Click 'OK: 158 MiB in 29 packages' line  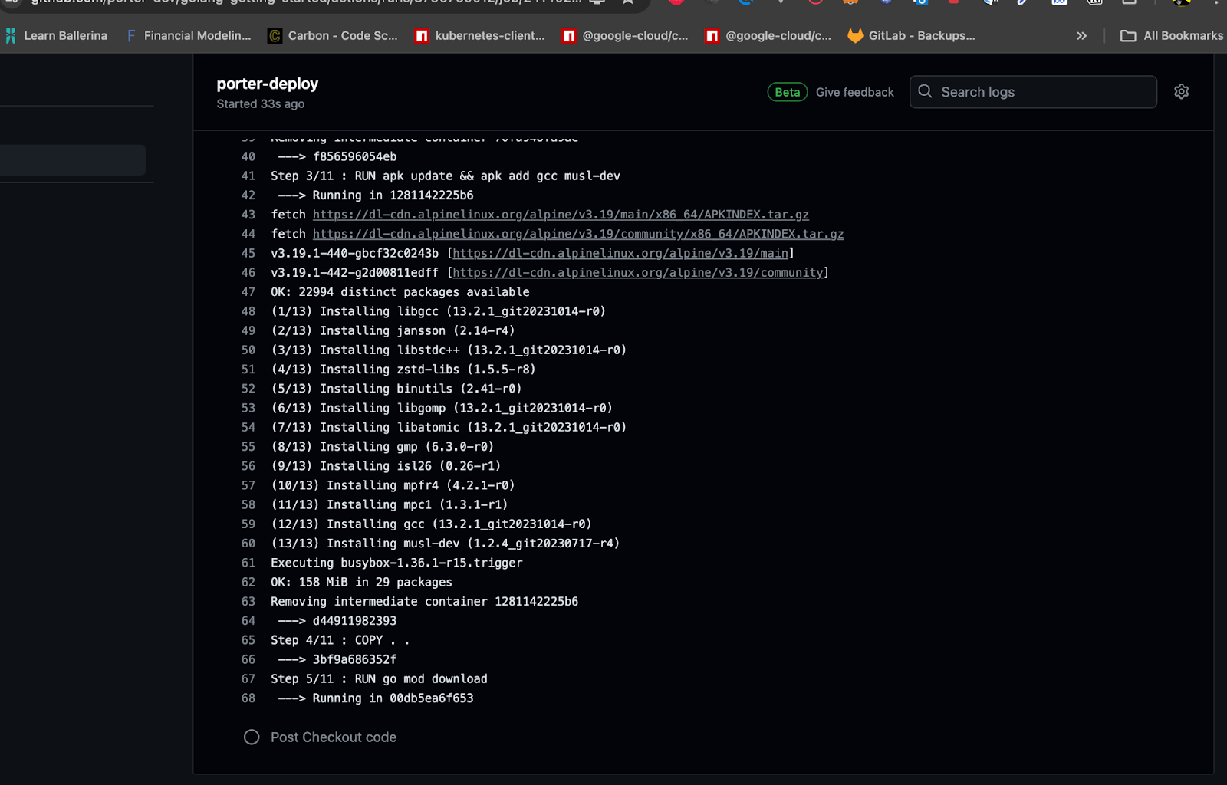(x=361, y=582)
